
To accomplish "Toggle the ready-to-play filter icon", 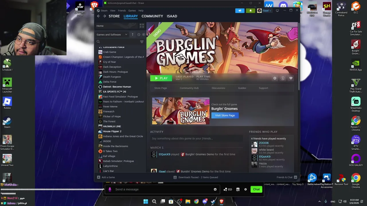I will (x=144, y=34).
